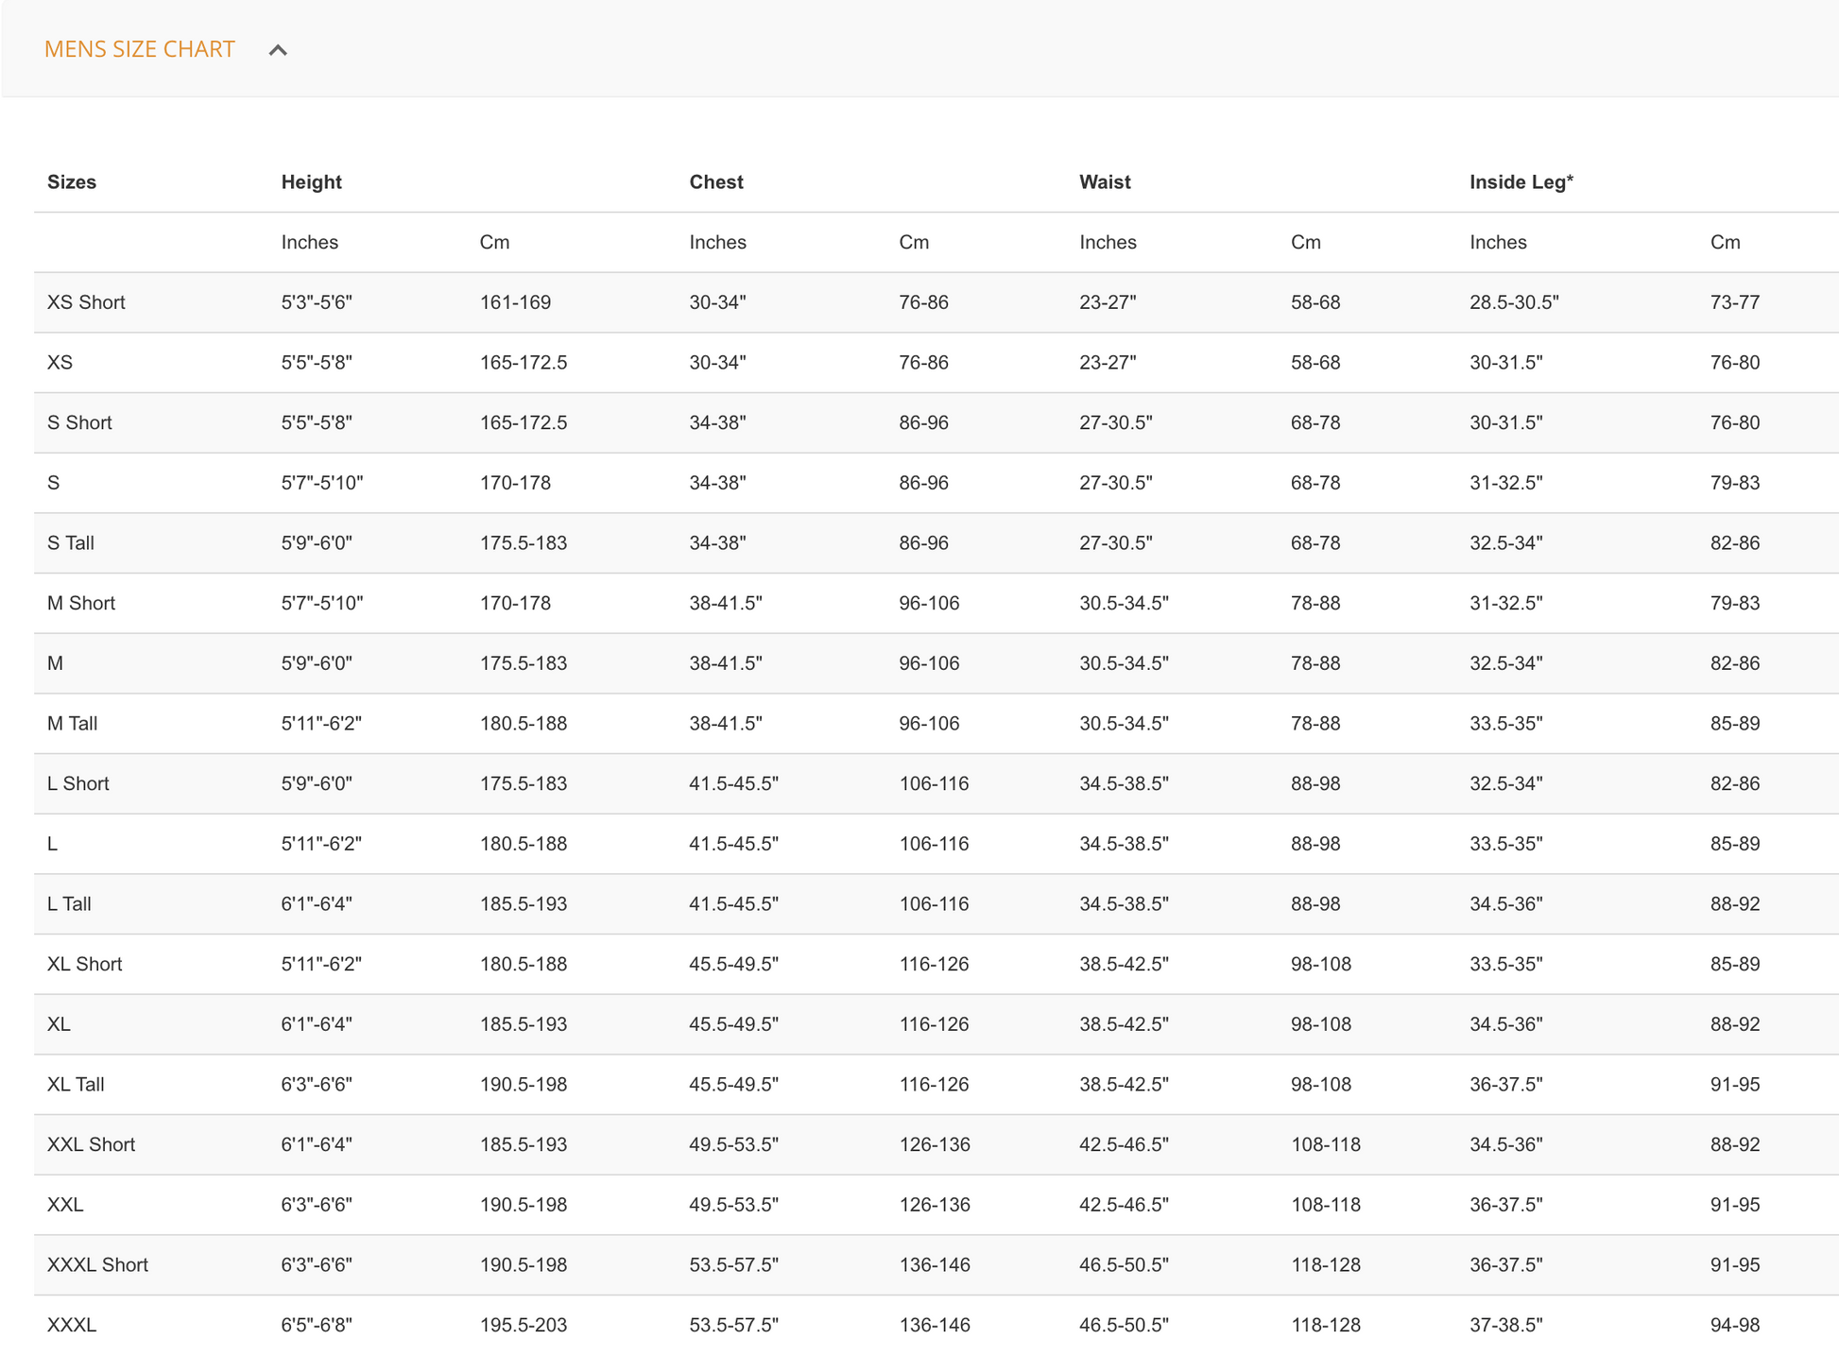Select the 195.5-203 height cm cell
This screenshot has width=1839, height=1356.
[524, 1325]
